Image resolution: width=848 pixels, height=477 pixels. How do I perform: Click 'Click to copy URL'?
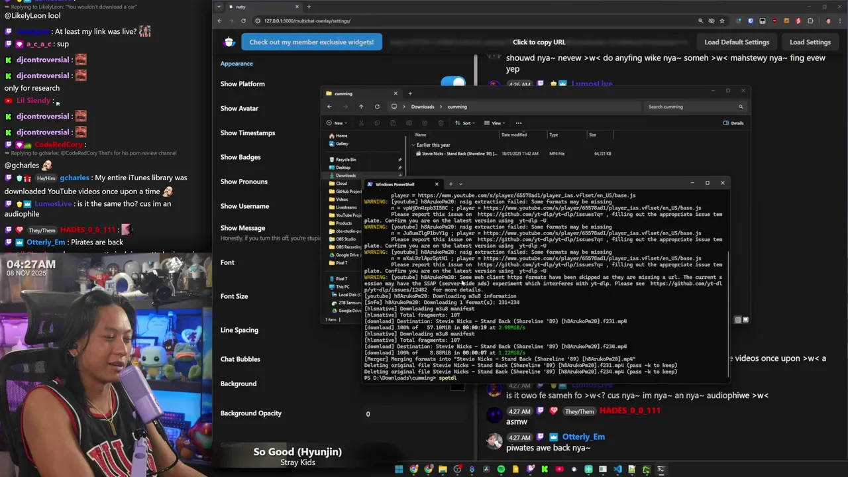539,42
